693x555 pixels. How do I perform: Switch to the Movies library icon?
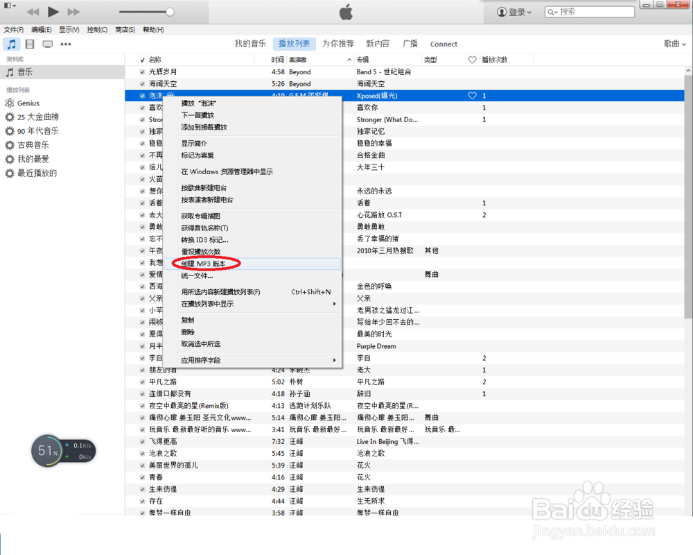point(30,44)
